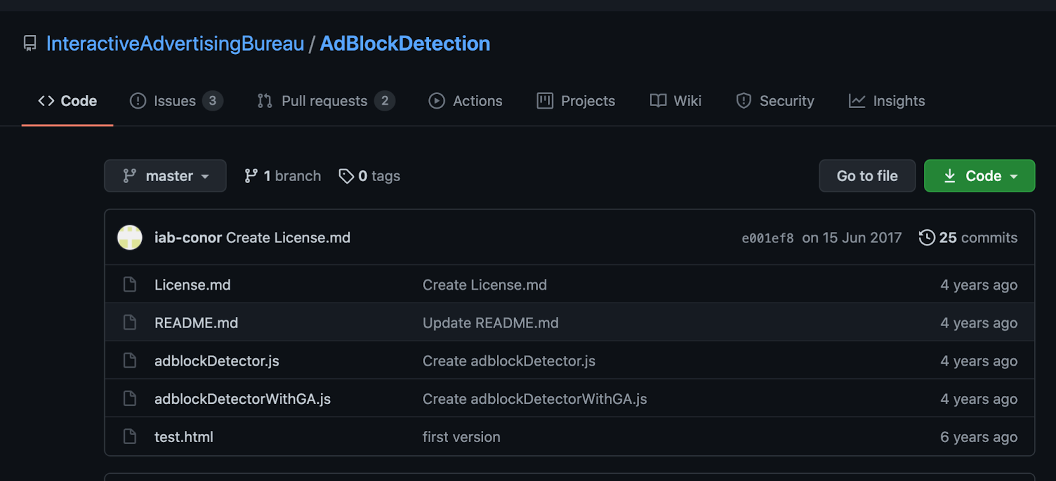Expand the master branch dropdown

point(165,176)
